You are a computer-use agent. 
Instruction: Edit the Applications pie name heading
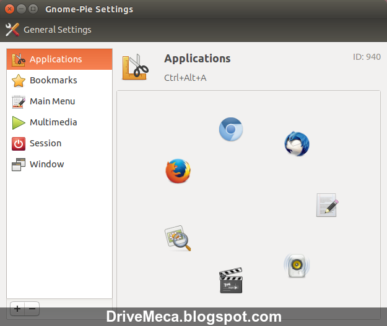197,59
